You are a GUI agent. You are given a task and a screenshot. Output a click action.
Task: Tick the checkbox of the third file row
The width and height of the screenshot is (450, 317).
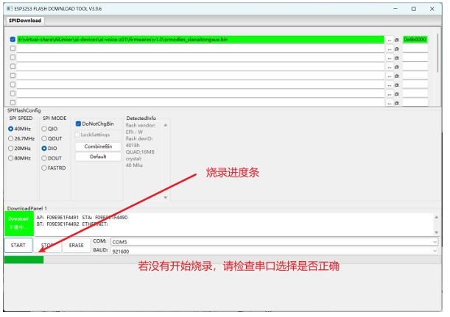click(13, 57)
